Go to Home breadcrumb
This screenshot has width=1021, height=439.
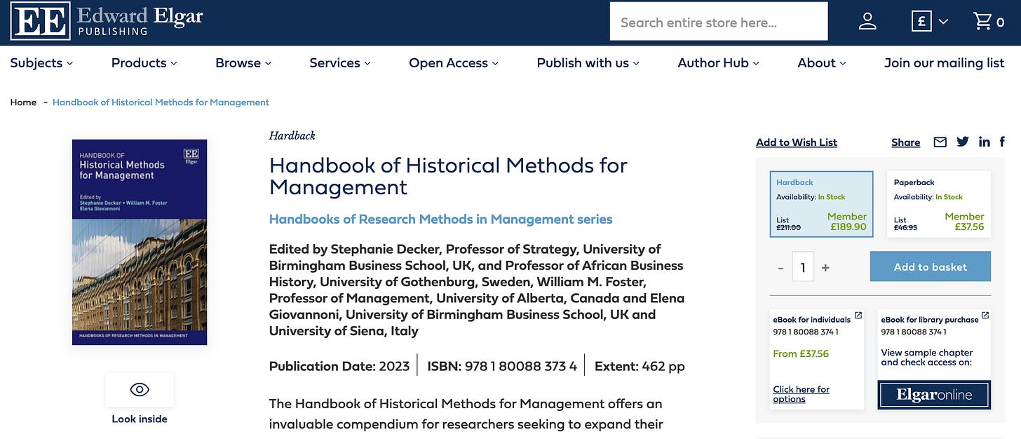point(23,102)
